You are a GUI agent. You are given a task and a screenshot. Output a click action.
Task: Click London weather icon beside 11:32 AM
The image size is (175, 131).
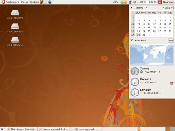pyautogui.click(x=141, y=93)
